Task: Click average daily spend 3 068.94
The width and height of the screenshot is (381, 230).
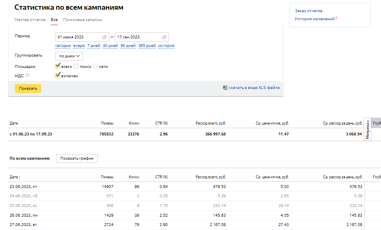Action: tap(354, 134)
